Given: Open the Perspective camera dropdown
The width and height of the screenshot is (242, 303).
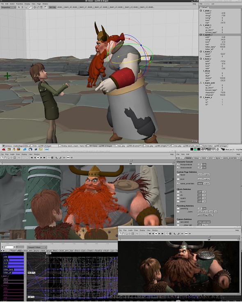Looking at the screenshot, I should (x=8, y=7).
